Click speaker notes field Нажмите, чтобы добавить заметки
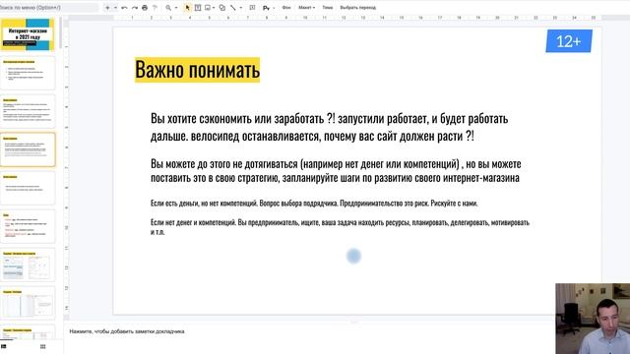 [x=127, y=331]
